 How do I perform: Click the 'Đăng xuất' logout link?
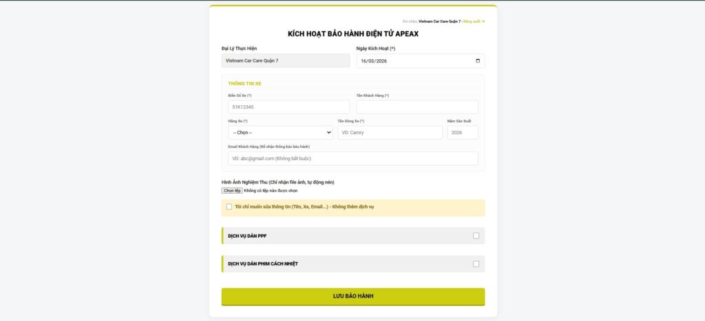[474, 21]
